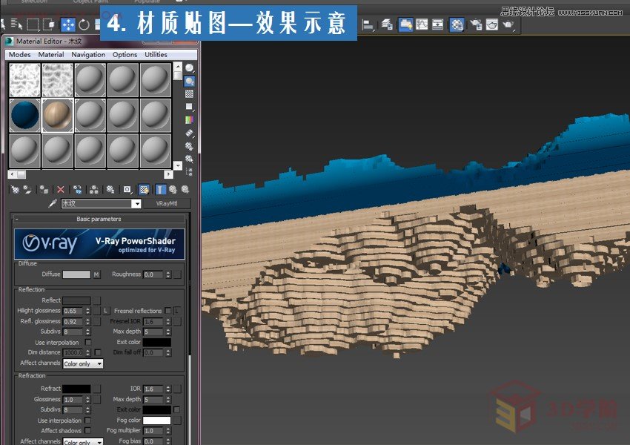This screenshot has width=630, height=445.
Task: Open the Options menu
Action: coord(125,54)
